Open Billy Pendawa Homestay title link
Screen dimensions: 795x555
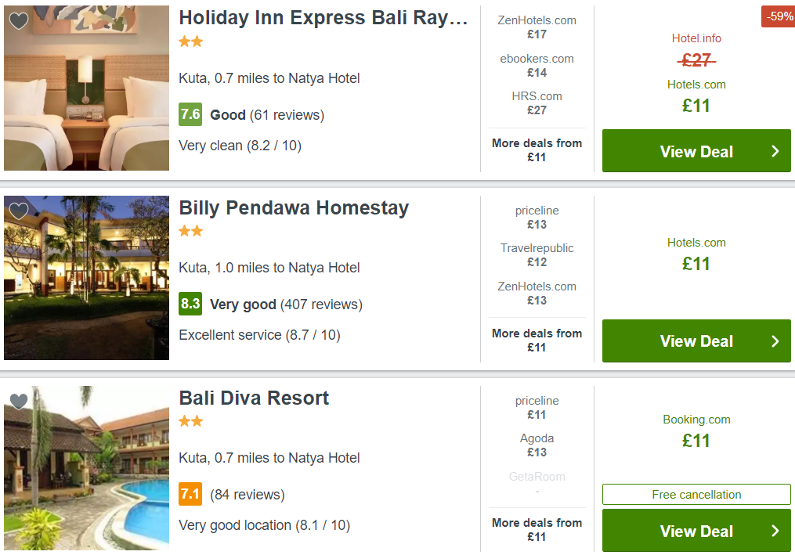click(x=294, y=207)
